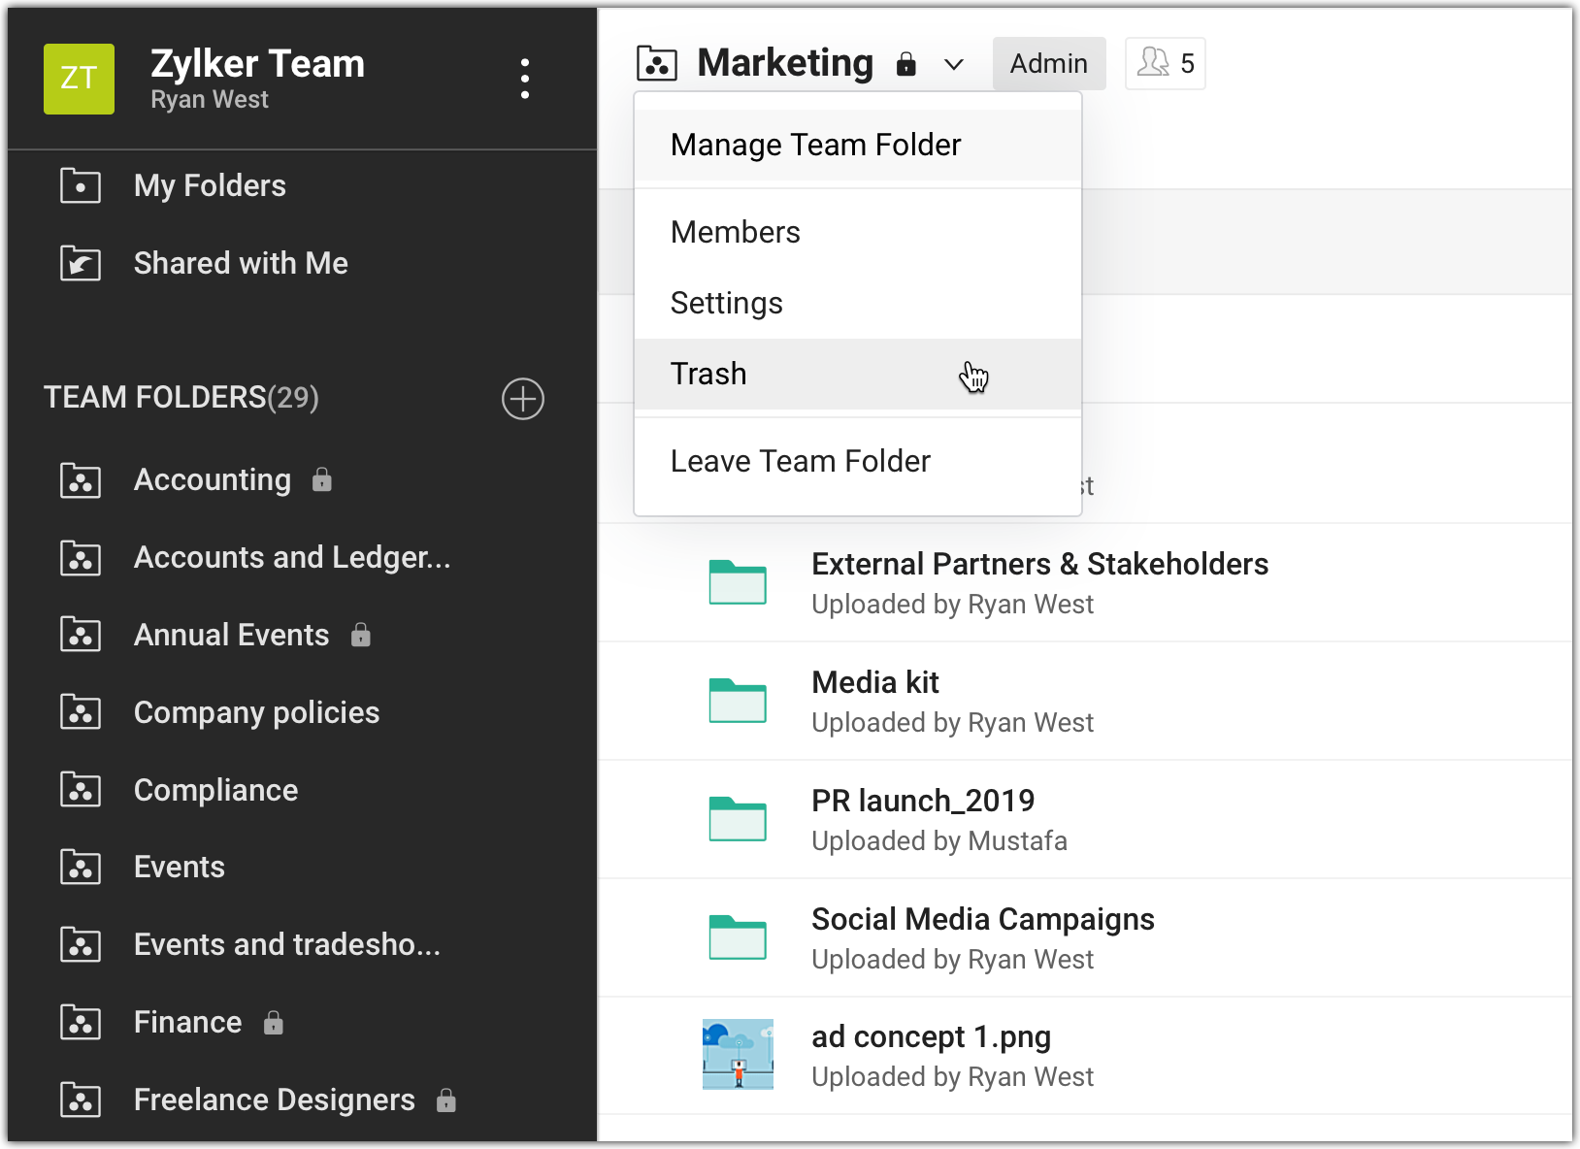Open the Accounting team folder

tap(212, 479)
